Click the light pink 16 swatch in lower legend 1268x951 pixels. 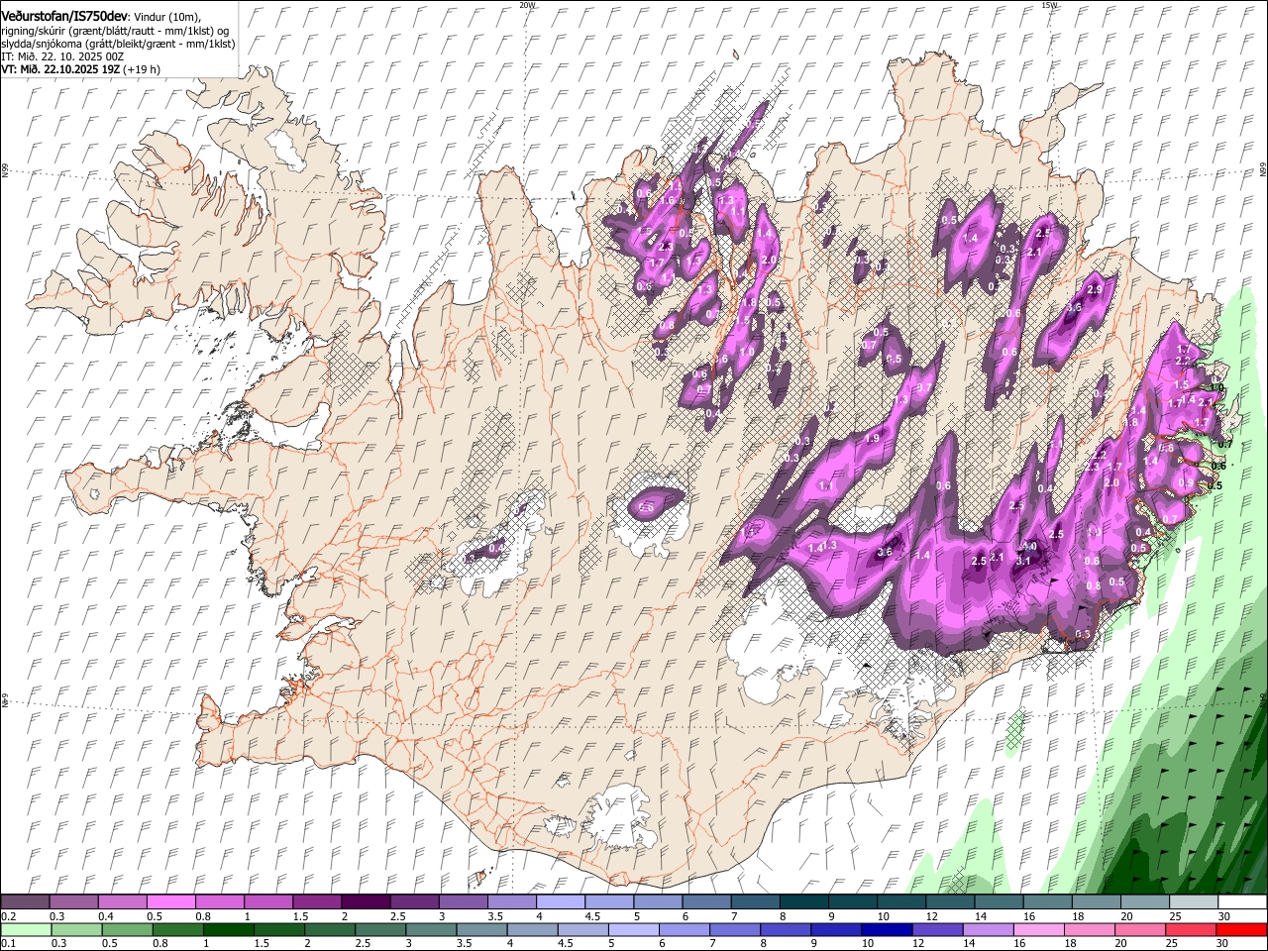pos(1038,929)
